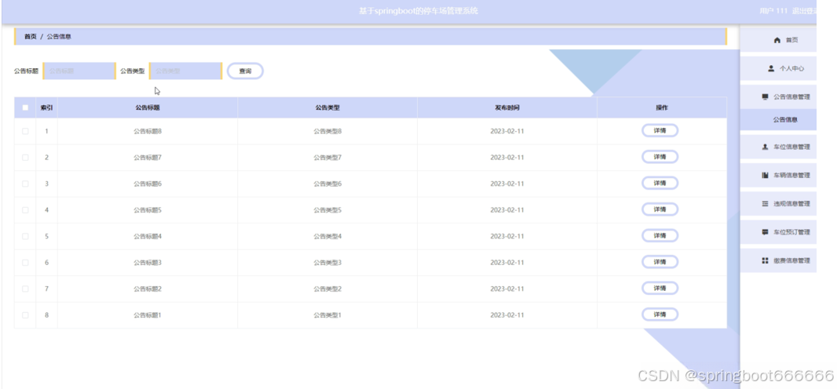The image size is (837, 389).
Task: Open 详情 for 公告标题2
Action: 660,289
